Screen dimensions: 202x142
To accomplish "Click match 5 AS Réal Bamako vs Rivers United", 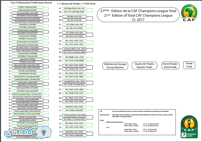I will (x=27, y=19).
